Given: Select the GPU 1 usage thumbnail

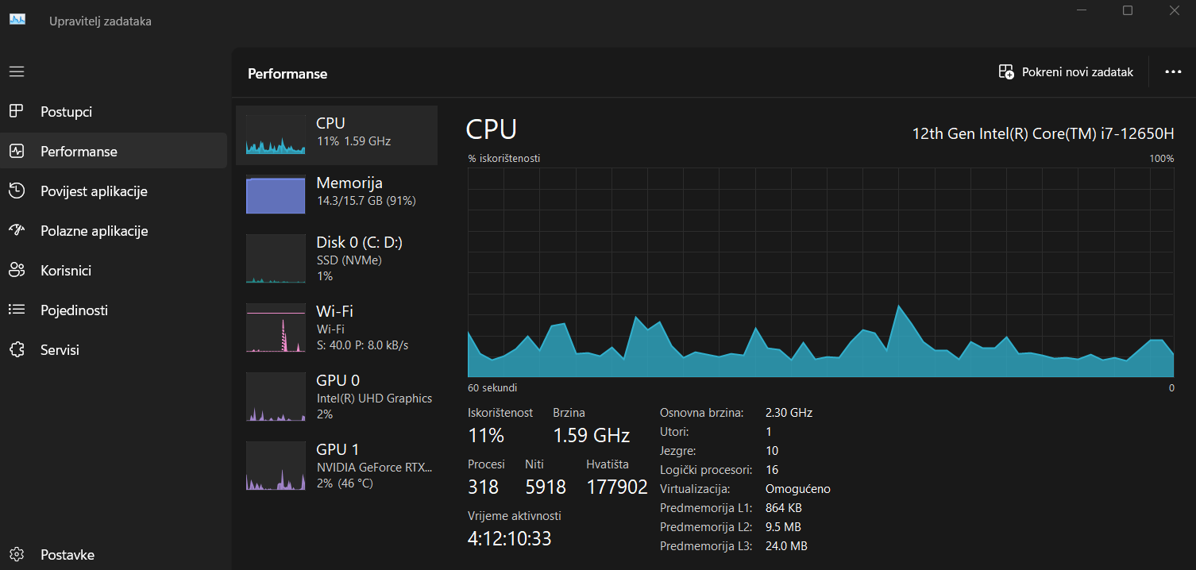Looking at the screenshot, I should 276,466.
